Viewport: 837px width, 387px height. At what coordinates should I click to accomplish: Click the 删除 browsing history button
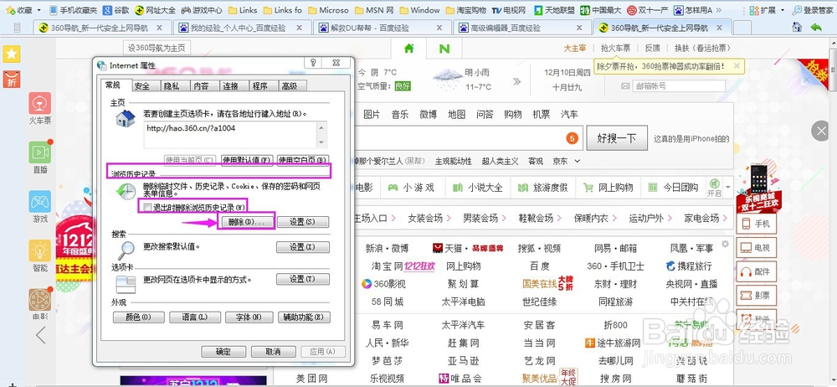pyautogui.click(x=247, y=222)
